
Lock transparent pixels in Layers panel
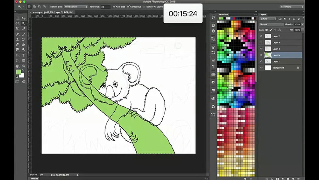click(267, 30)
